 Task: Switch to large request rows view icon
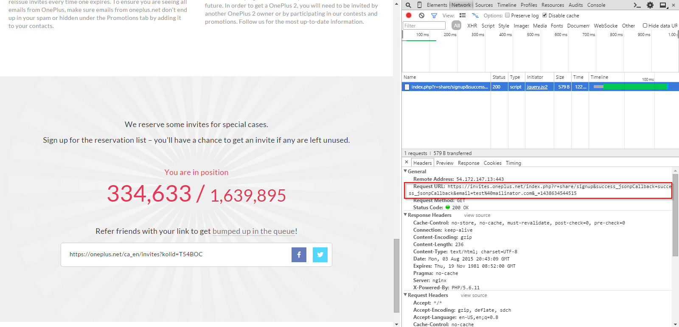tap(463, 15)
